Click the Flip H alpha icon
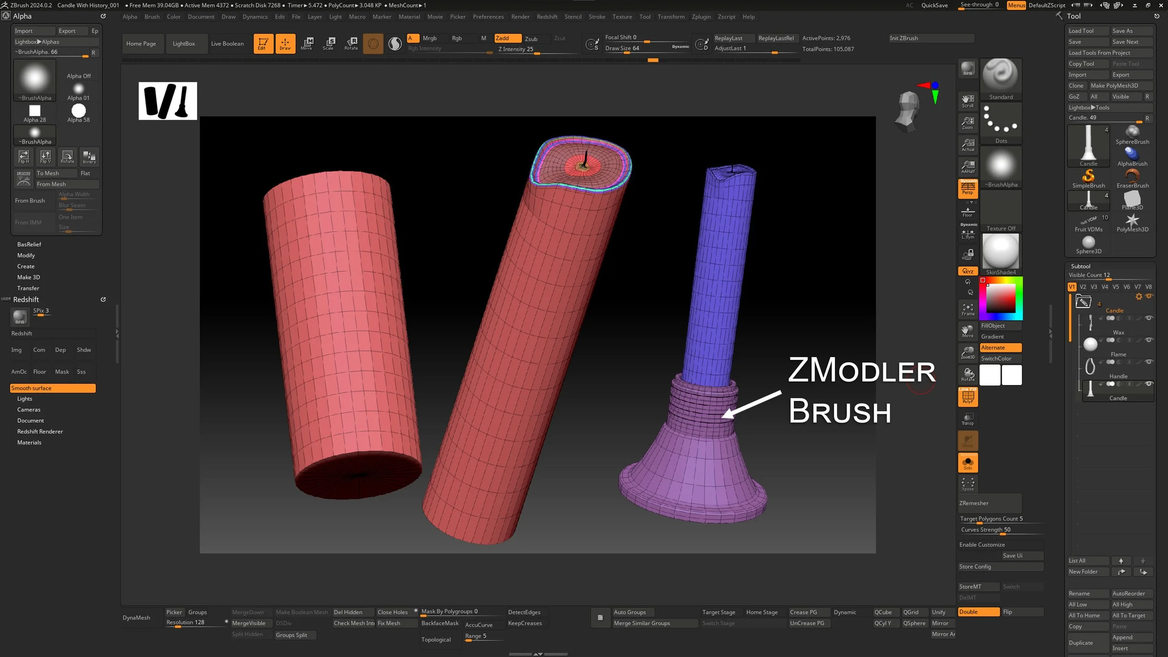The width and height of the screenshot is (1168, 657). [x=23, y=157]
